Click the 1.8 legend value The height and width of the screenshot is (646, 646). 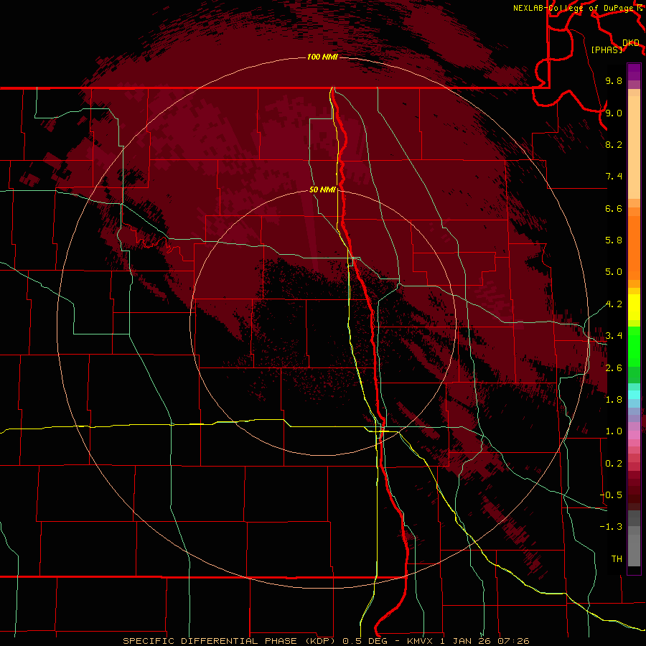614,400
